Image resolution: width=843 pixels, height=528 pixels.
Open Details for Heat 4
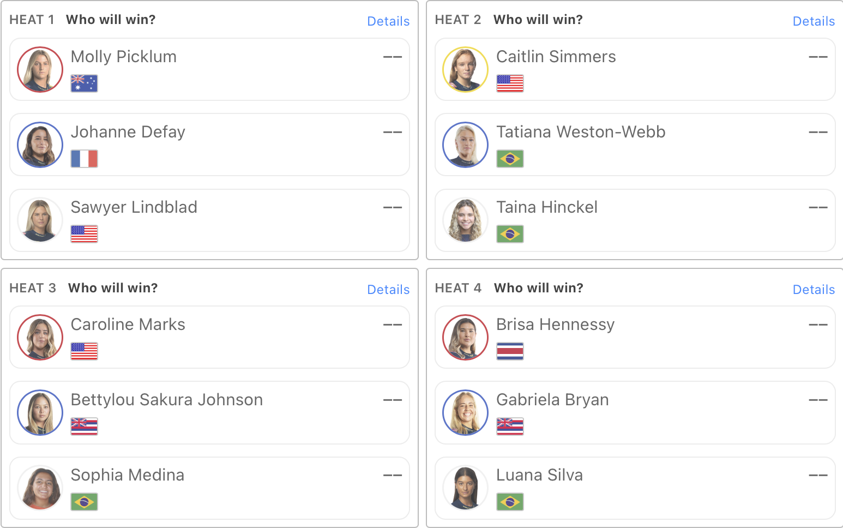pyautogui.click(x=814, y=290)
